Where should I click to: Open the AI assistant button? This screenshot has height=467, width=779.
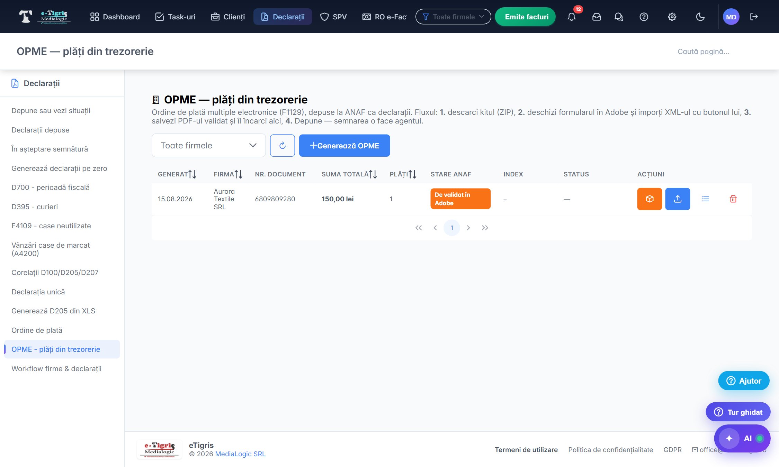tap(742, 438)
